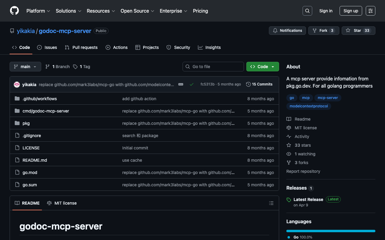
Task: Click the commit details ellipsis icon
Action: tap(181, 84)
